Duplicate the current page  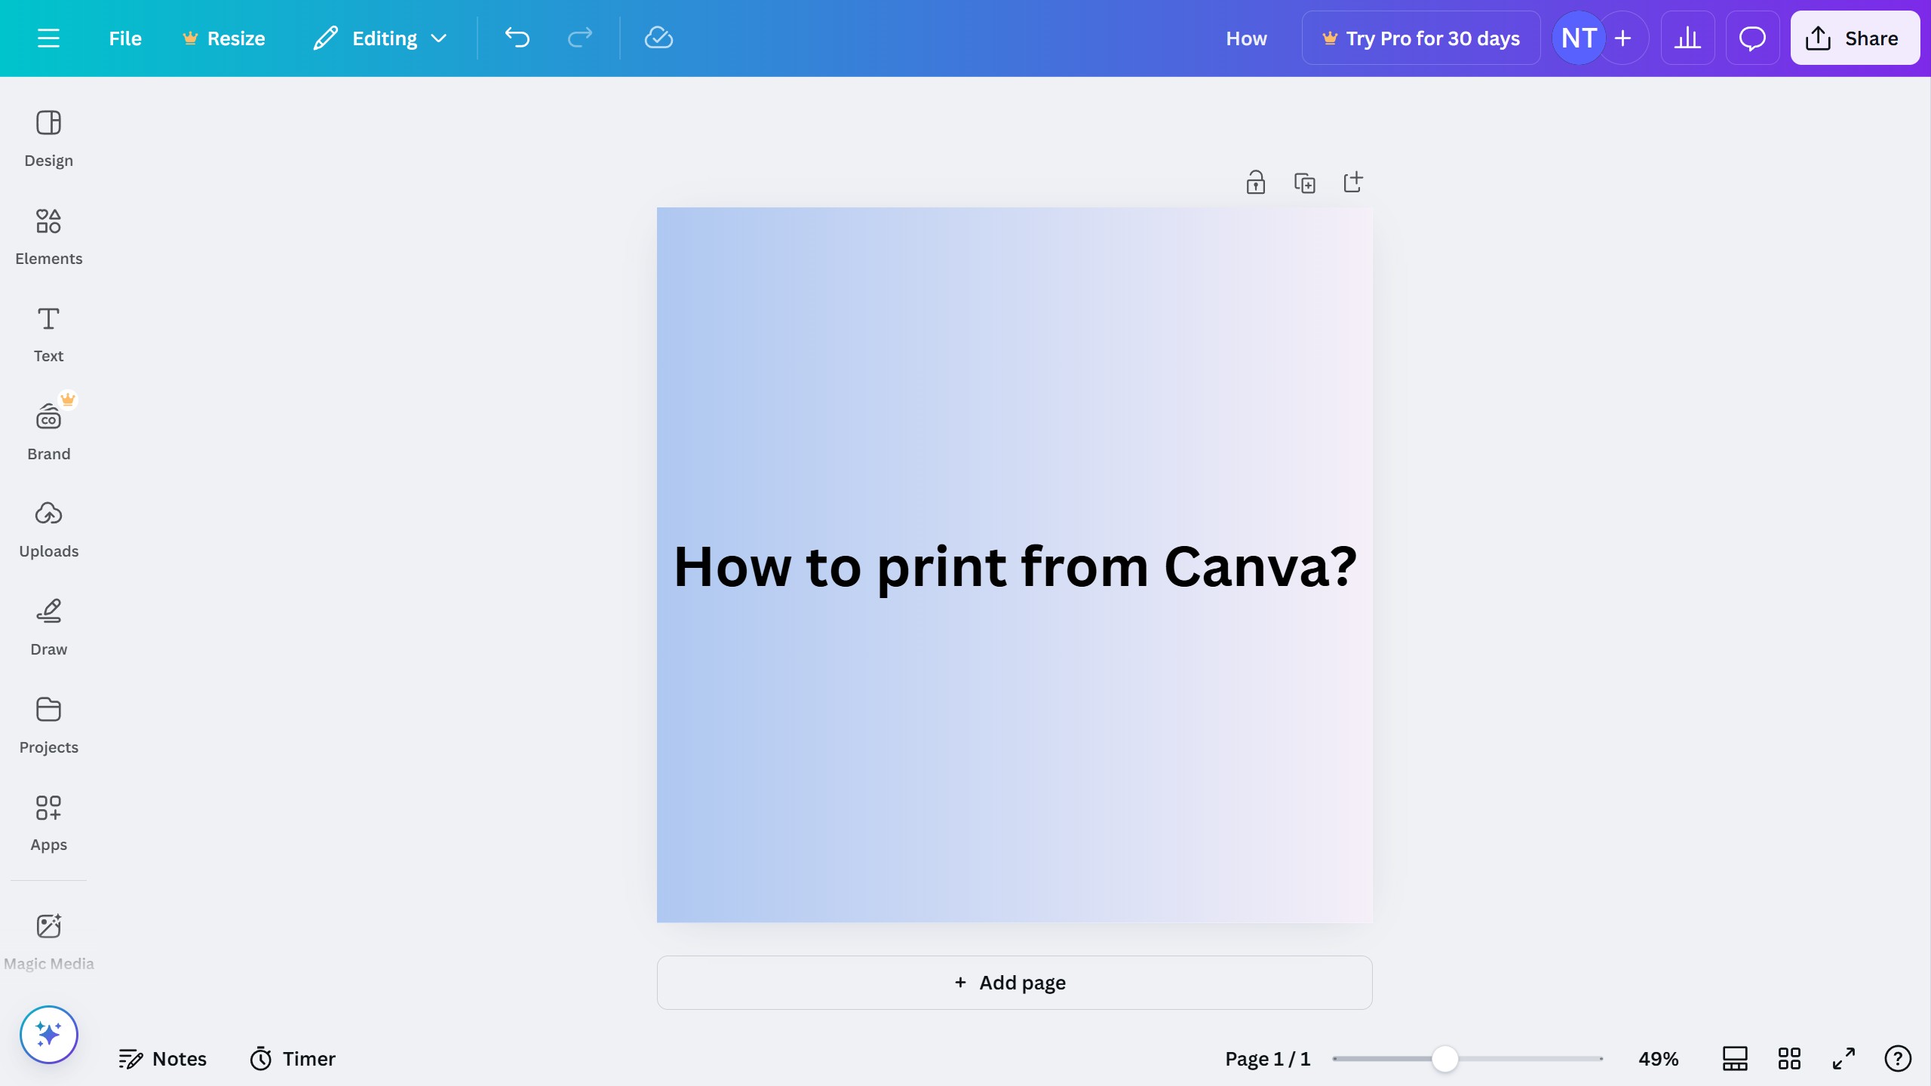tap(1304, 182)
